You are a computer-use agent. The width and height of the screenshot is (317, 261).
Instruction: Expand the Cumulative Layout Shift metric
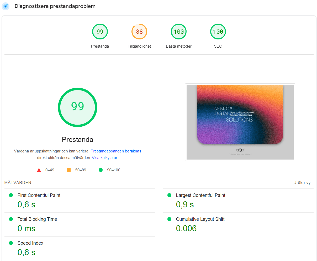[238, 224]
